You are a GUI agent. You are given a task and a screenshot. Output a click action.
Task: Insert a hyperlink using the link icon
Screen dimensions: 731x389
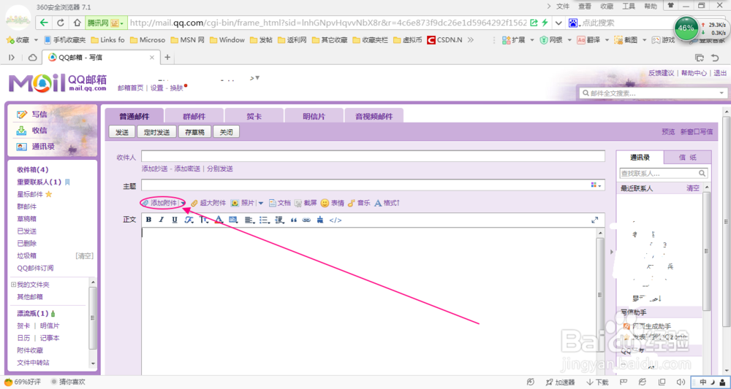coord(306,220)
